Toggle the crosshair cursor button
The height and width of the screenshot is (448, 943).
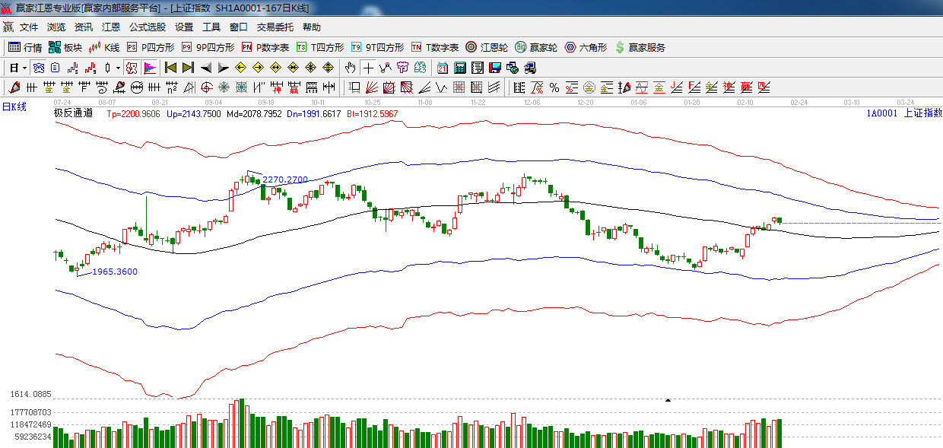pos(368,68)
